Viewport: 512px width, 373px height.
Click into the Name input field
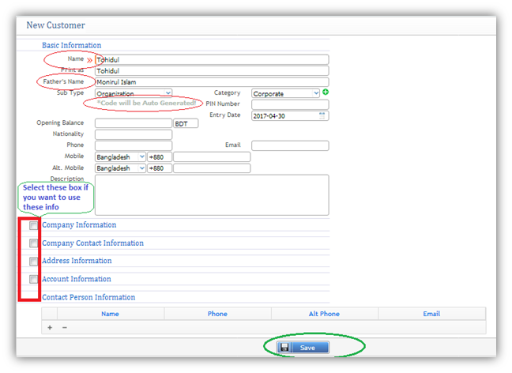click(210, 59)
